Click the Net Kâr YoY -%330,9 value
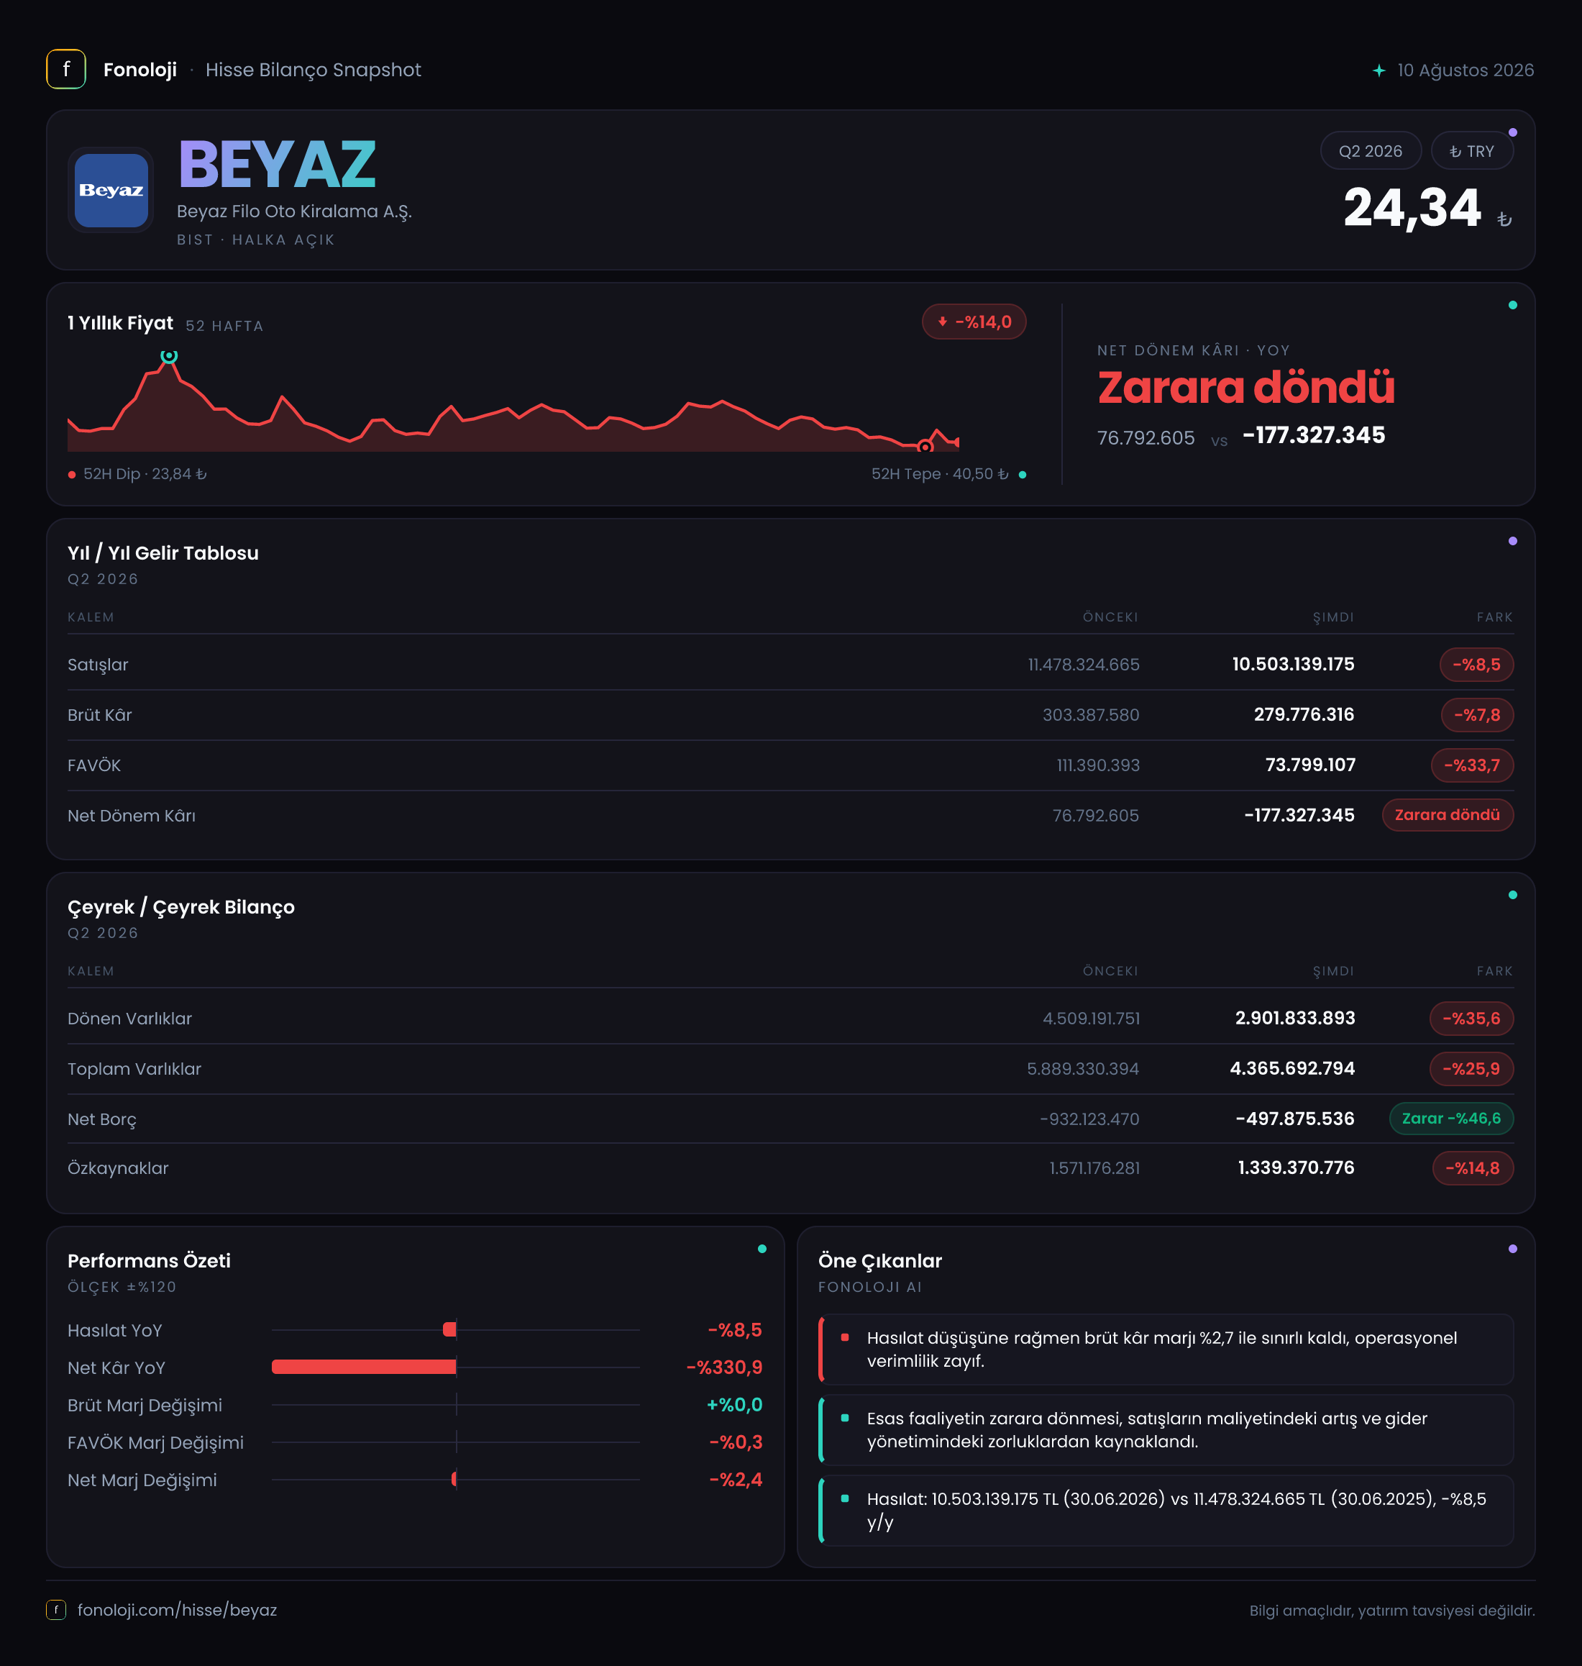The image size is (1582, 1666). click(724, 1367)
